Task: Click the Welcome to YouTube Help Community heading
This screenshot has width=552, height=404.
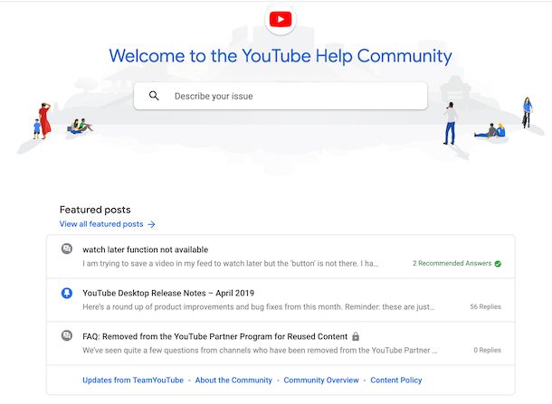Action: click(281, 56)
